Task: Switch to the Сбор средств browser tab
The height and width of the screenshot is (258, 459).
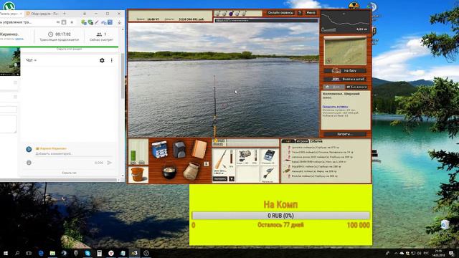Action: click(42, 14)
